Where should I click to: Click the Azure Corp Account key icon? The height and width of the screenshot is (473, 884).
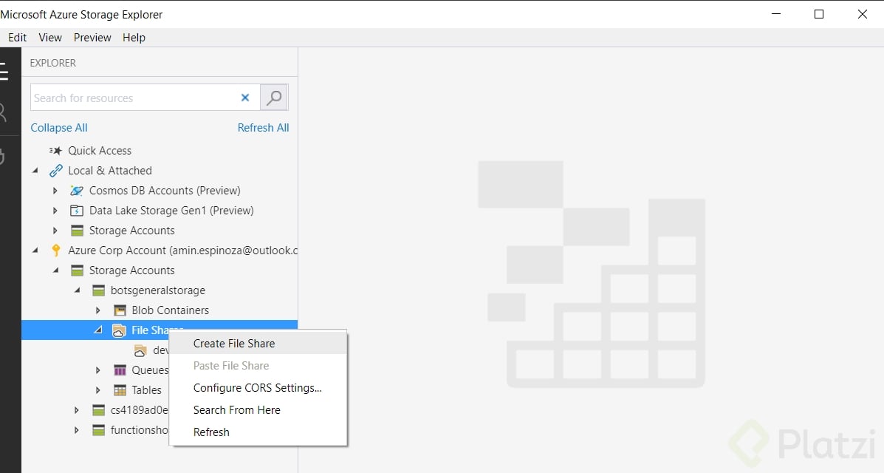click(56, 250)
